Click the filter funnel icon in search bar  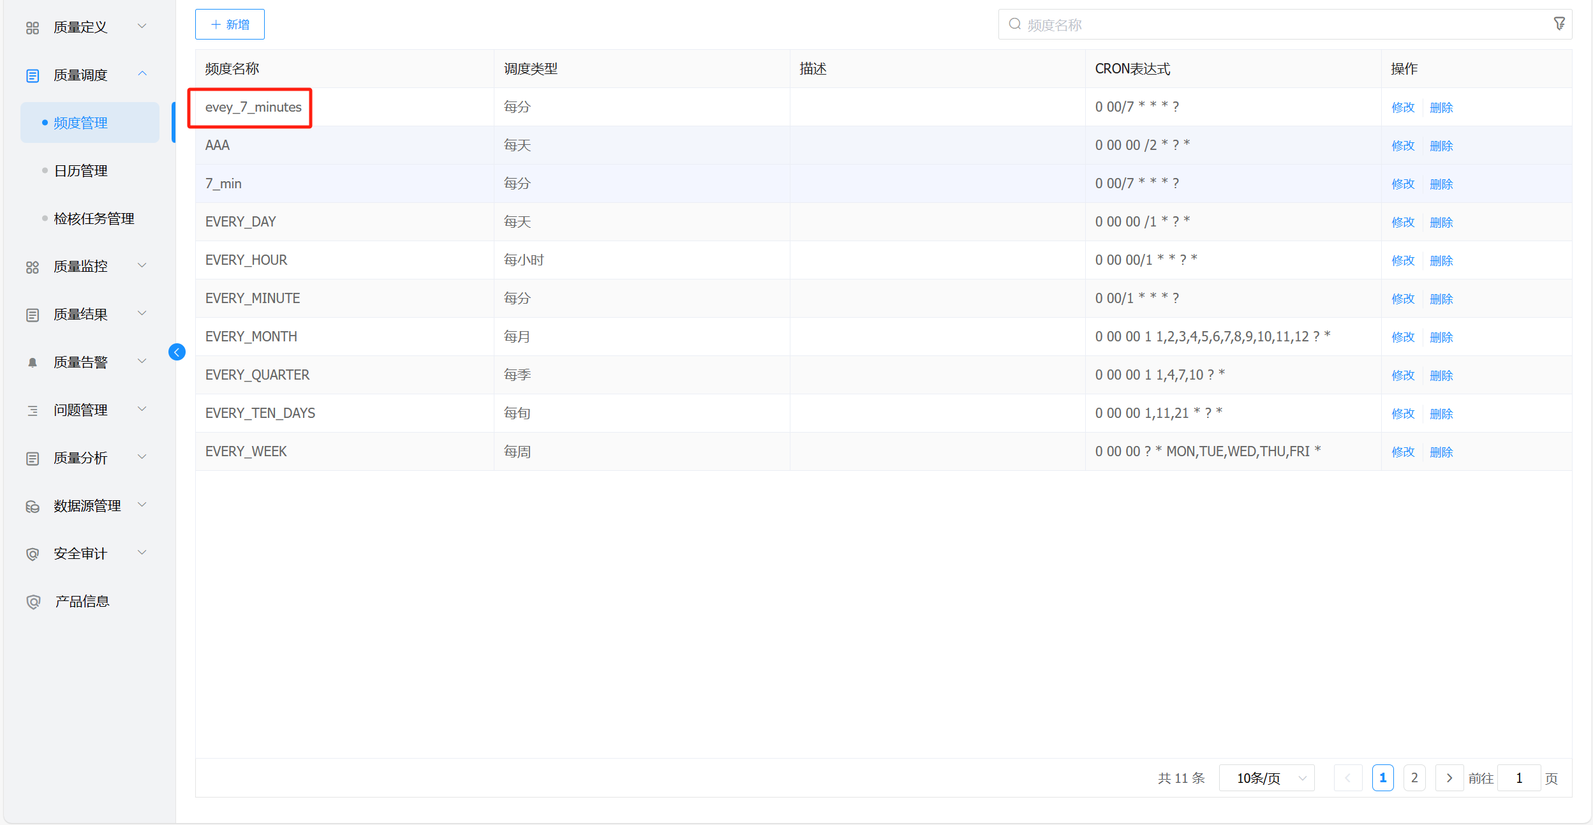point(1559,24)
